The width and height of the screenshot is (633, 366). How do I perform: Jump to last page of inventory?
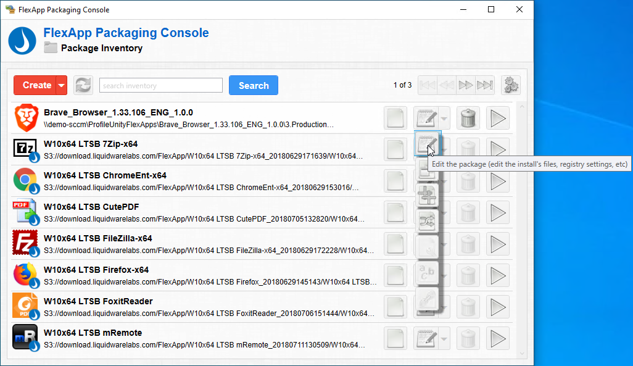coord(485,85)
